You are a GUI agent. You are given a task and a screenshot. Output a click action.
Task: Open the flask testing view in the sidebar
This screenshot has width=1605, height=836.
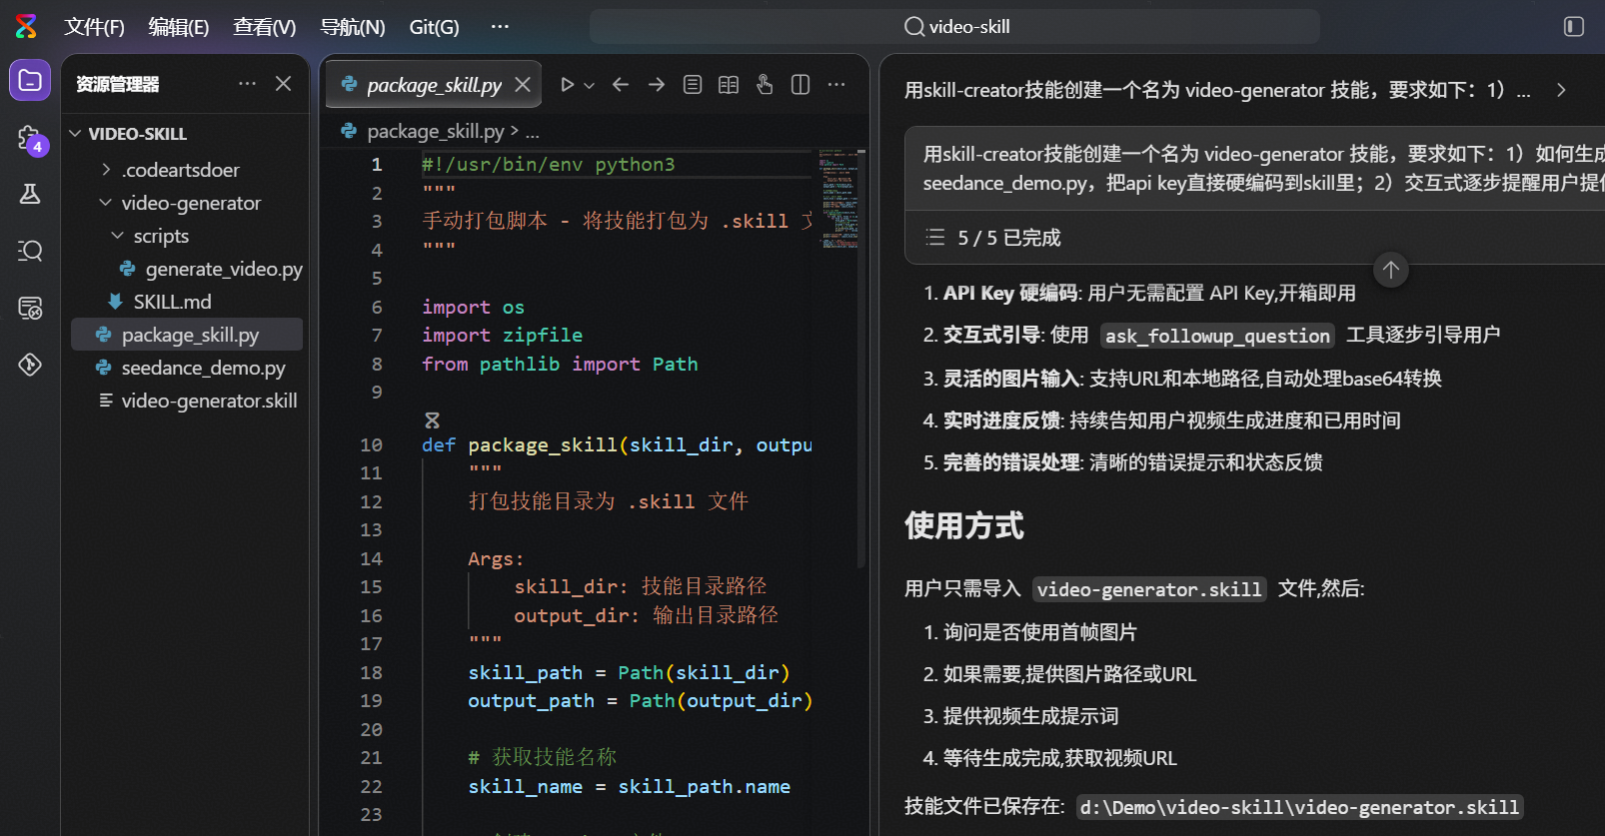30,194
